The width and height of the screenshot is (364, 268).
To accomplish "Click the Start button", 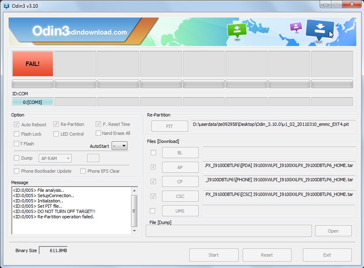I will pyautogui.click(x=214, y=255).
